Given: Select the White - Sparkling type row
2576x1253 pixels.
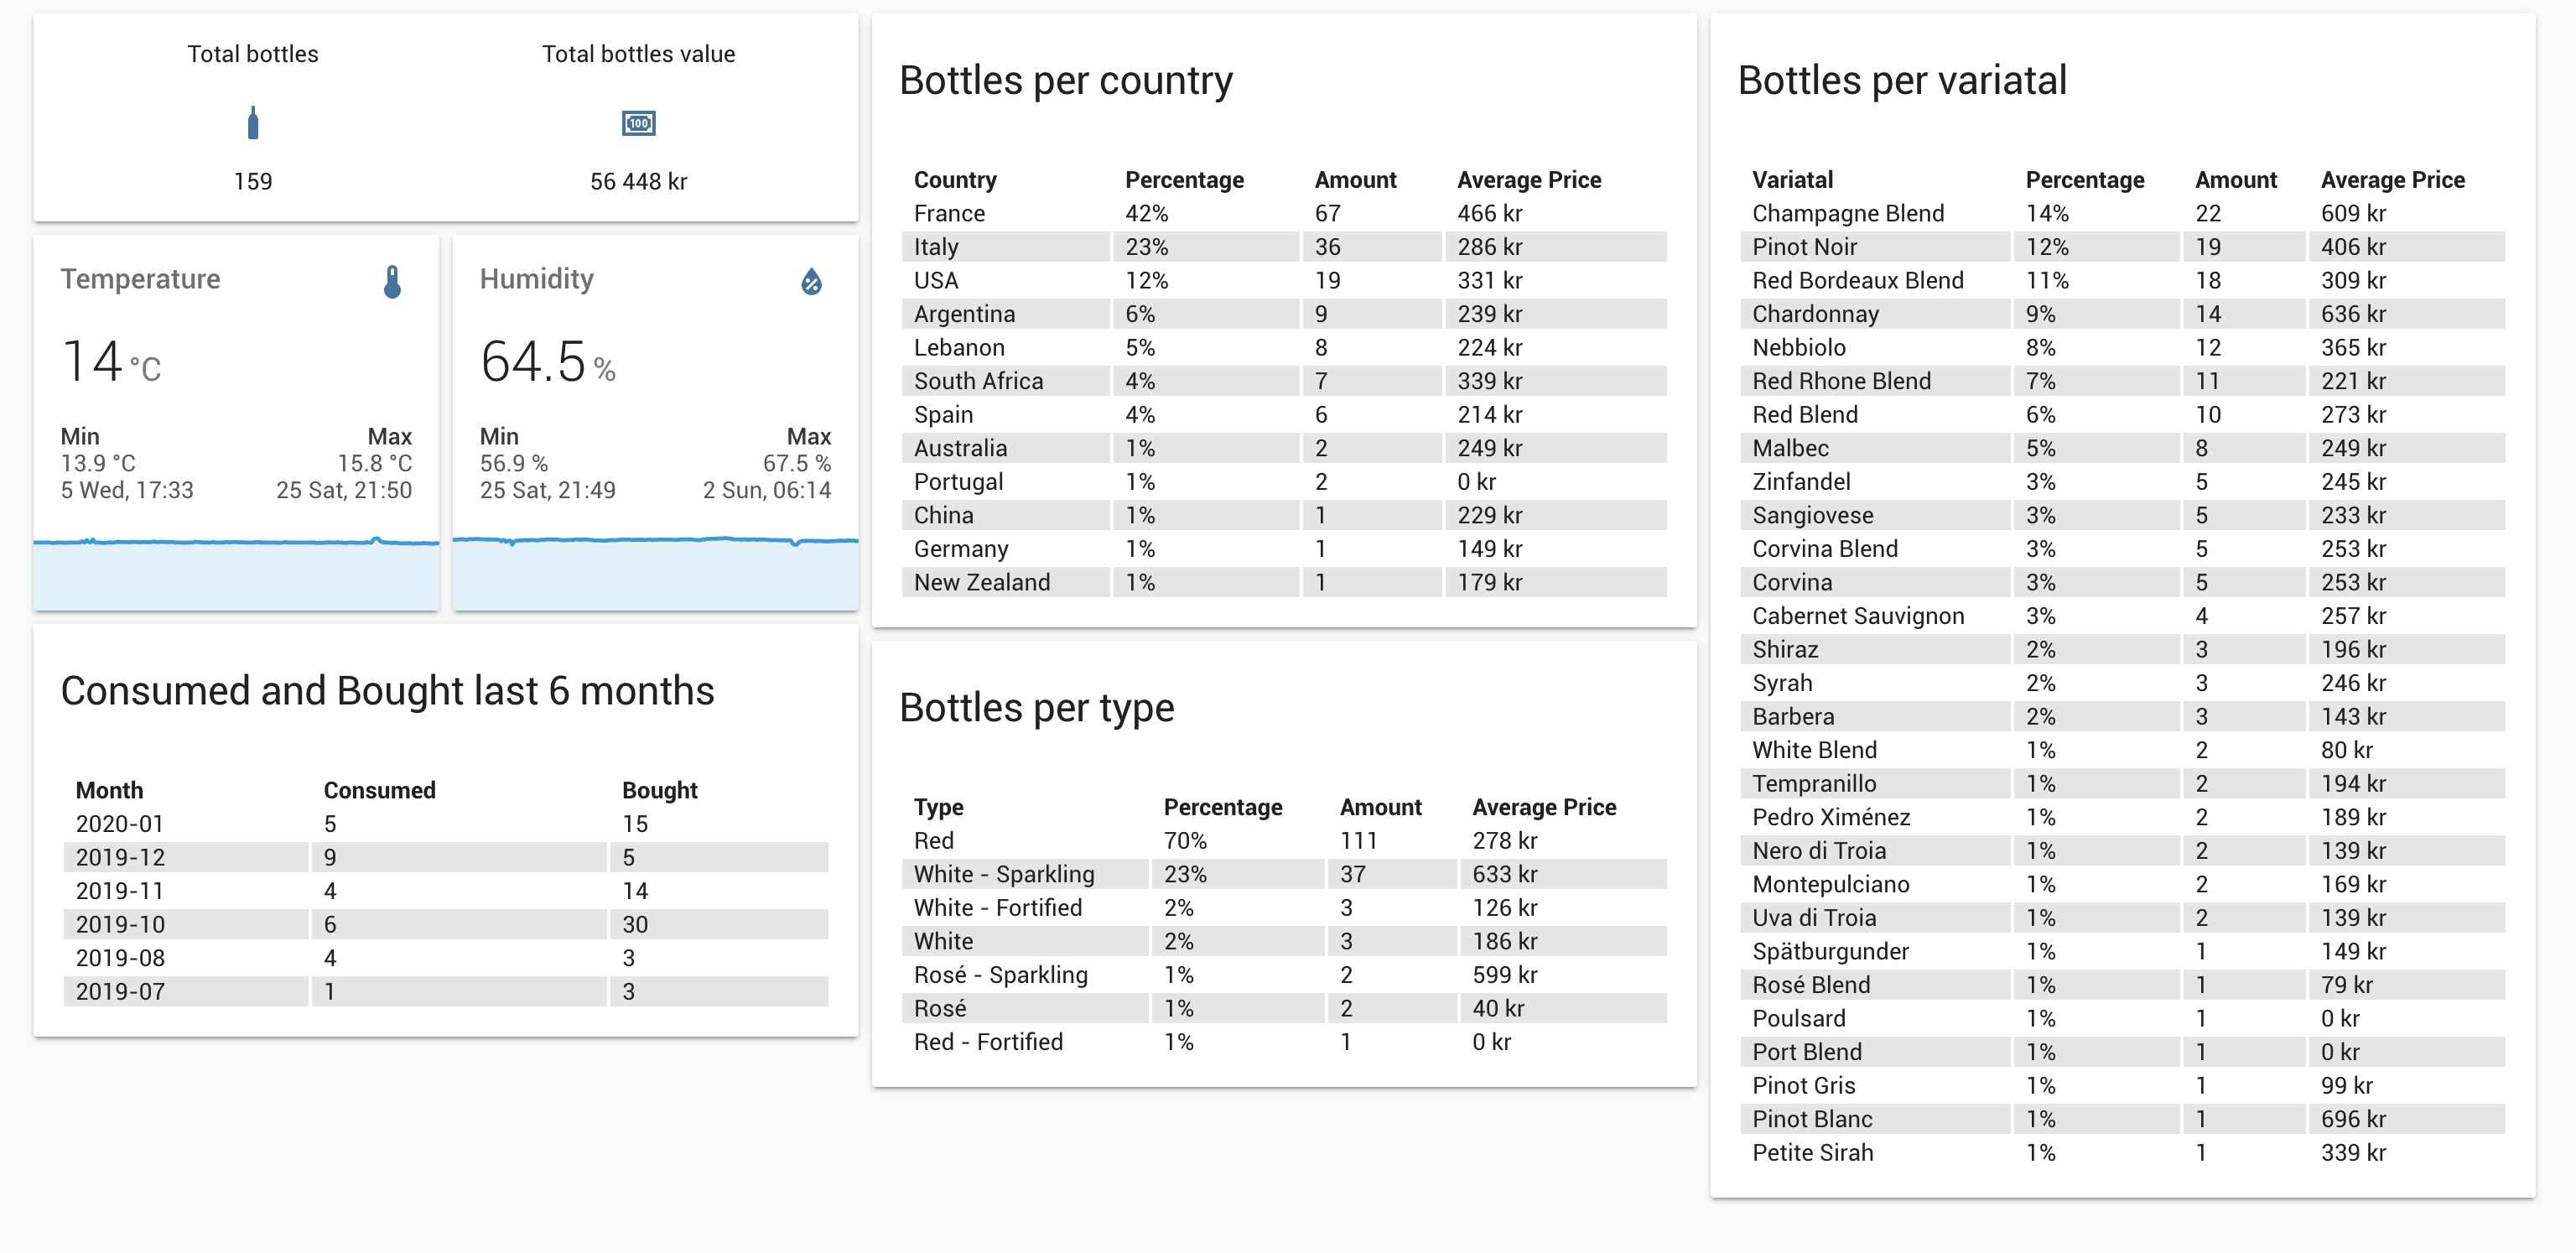Looking at the screenshot, I should tap(1004, 874).
